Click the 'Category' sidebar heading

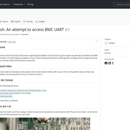[x=108, y=39]
